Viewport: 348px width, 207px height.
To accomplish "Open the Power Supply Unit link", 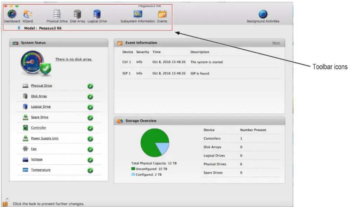I will pos(45,138).
